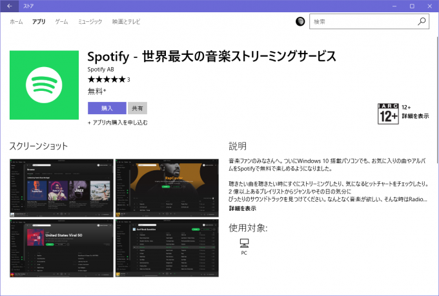Click the green Spotify app logo
Screen dimensions: 439x296
pyautogui.click(x=45, y=85)
